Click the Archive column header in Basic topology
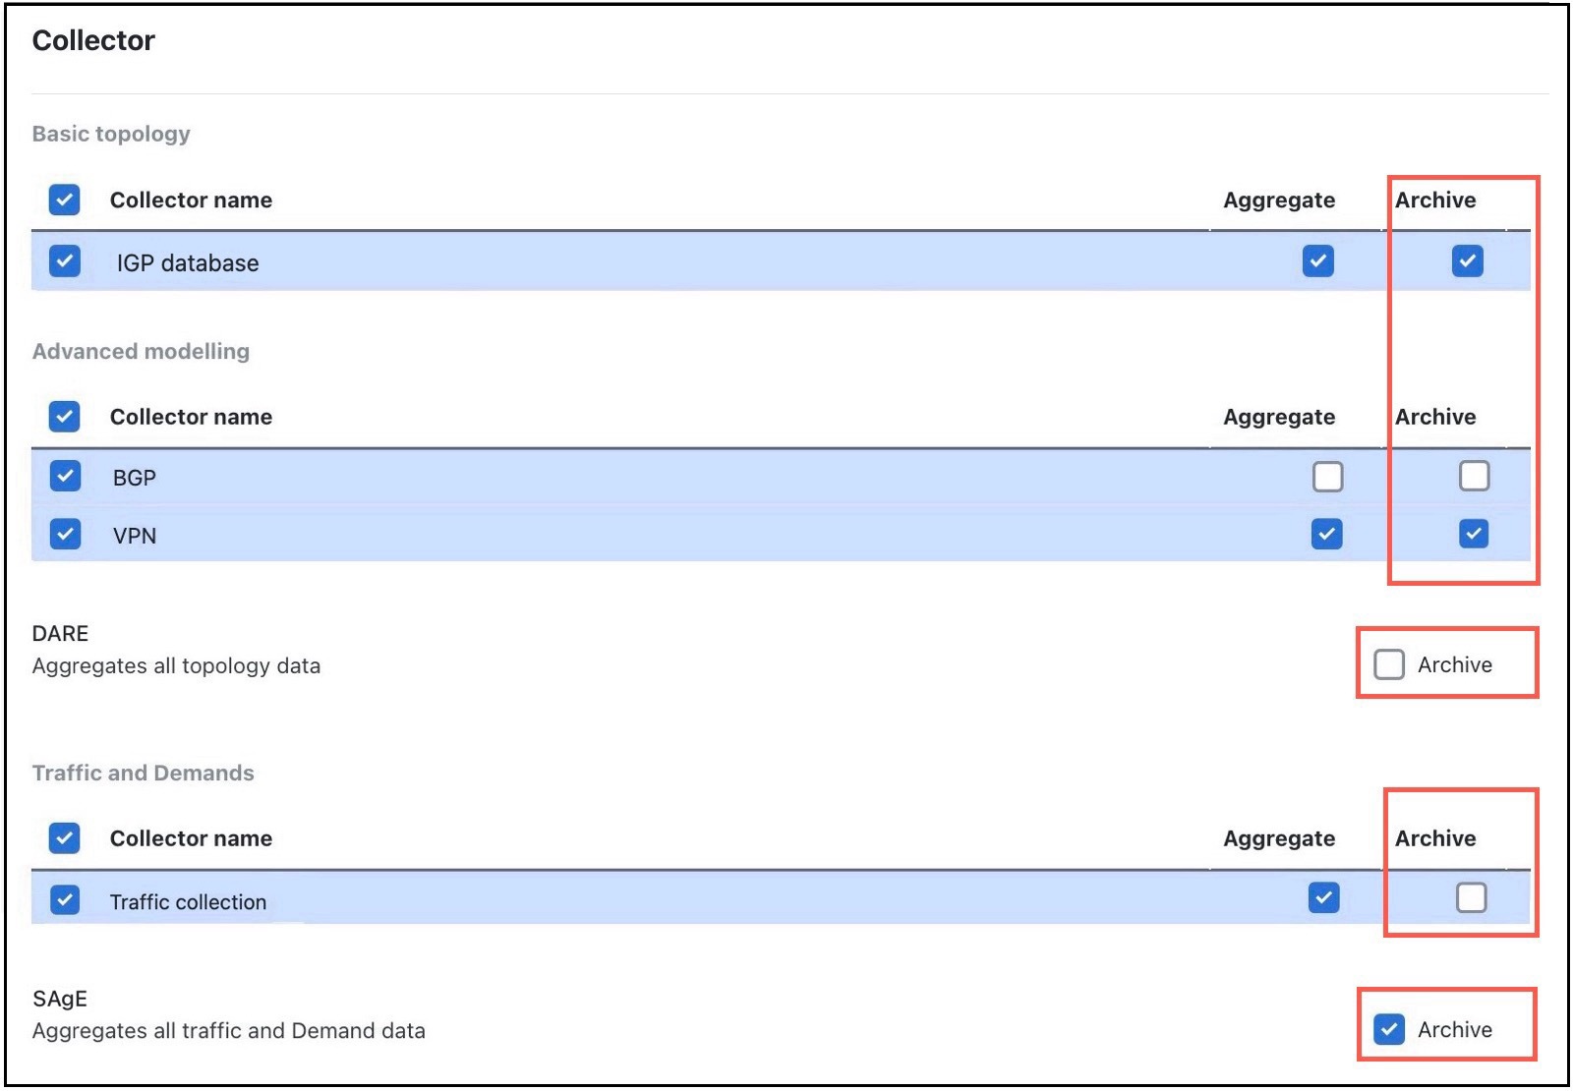Image resolution: width=1574 pixels, height=1091 pixels. (x=1435, y=200)
